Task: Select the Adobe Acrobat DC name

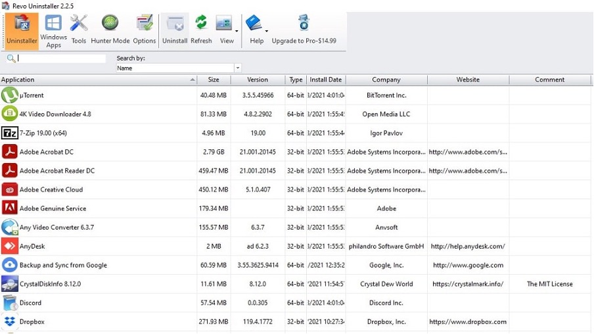Action: tap(47, 152)
